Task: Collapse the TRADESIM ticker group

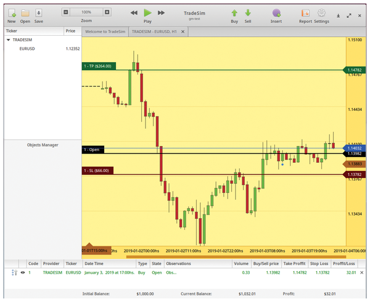Action: click(x=9, y=40)
